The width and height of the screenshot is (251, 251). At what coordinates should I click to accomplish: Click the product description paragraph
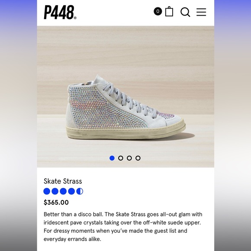click(x=123, y=227)
